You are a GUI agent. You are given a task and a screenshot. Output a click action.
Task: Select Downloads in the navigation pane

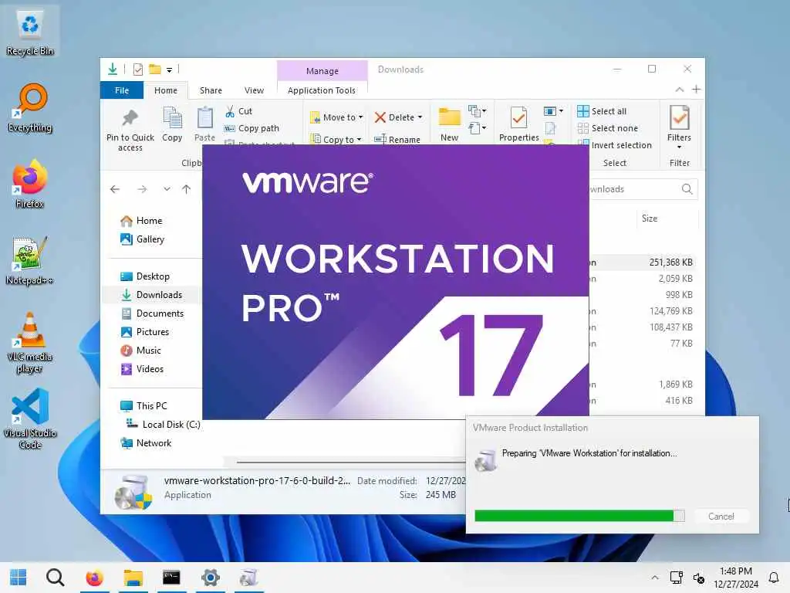pyautogui.click(x=159, y=295)
